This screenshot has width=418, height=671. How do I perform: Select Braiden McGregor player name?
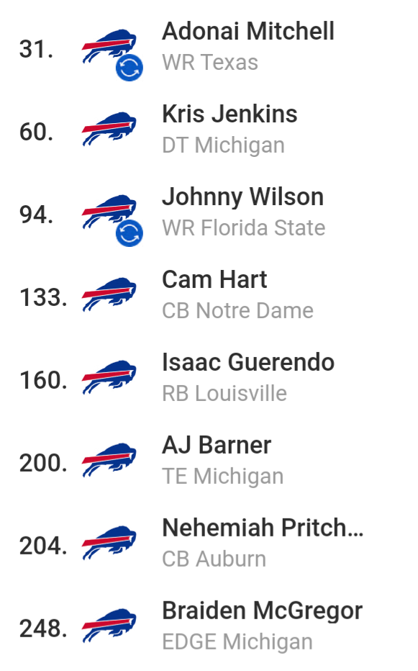[263, 611]
